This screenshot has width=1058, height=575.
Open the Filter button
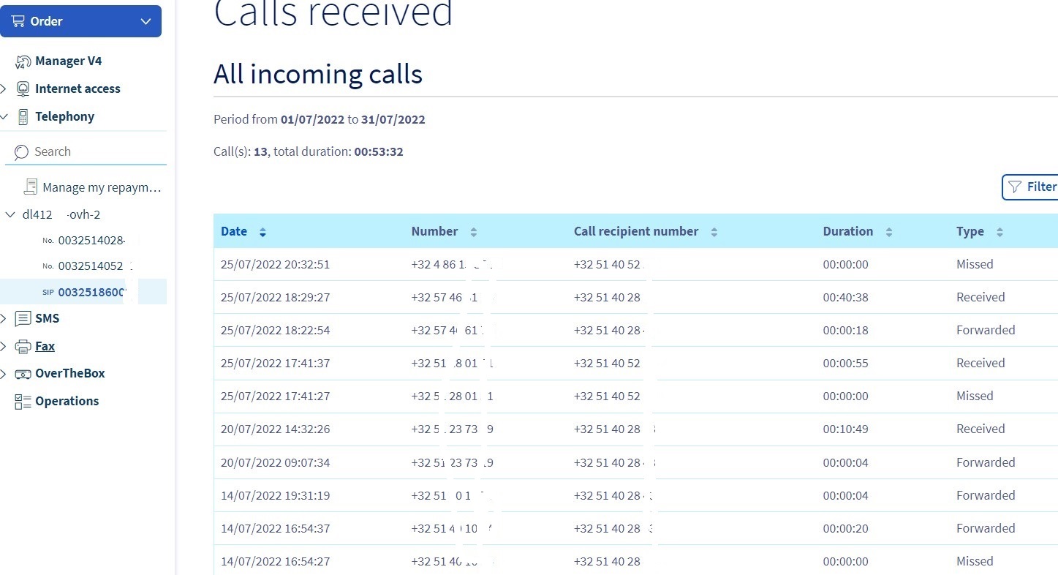pos(1031,187)
